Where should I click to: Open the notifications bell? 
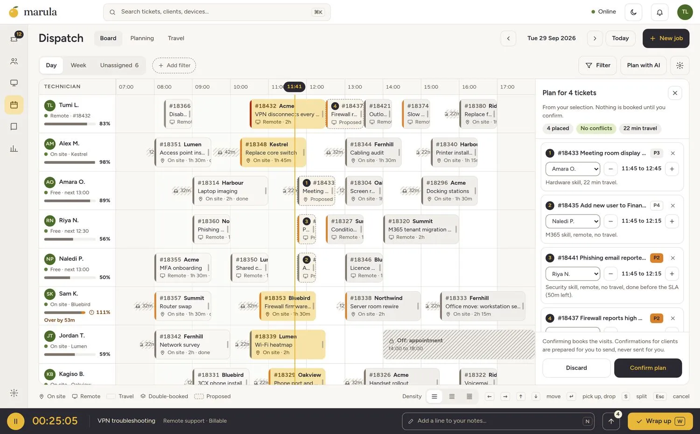point(659,12)
